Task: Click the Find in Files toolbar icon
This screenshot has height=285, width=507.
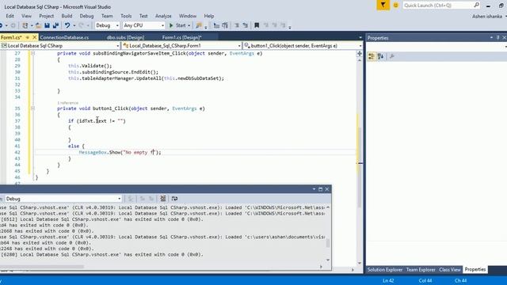Action: [199, 25]
